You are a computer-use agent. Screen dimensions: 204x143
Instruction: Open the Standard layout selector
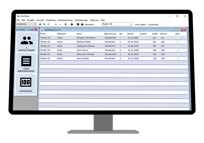point(90,24)
